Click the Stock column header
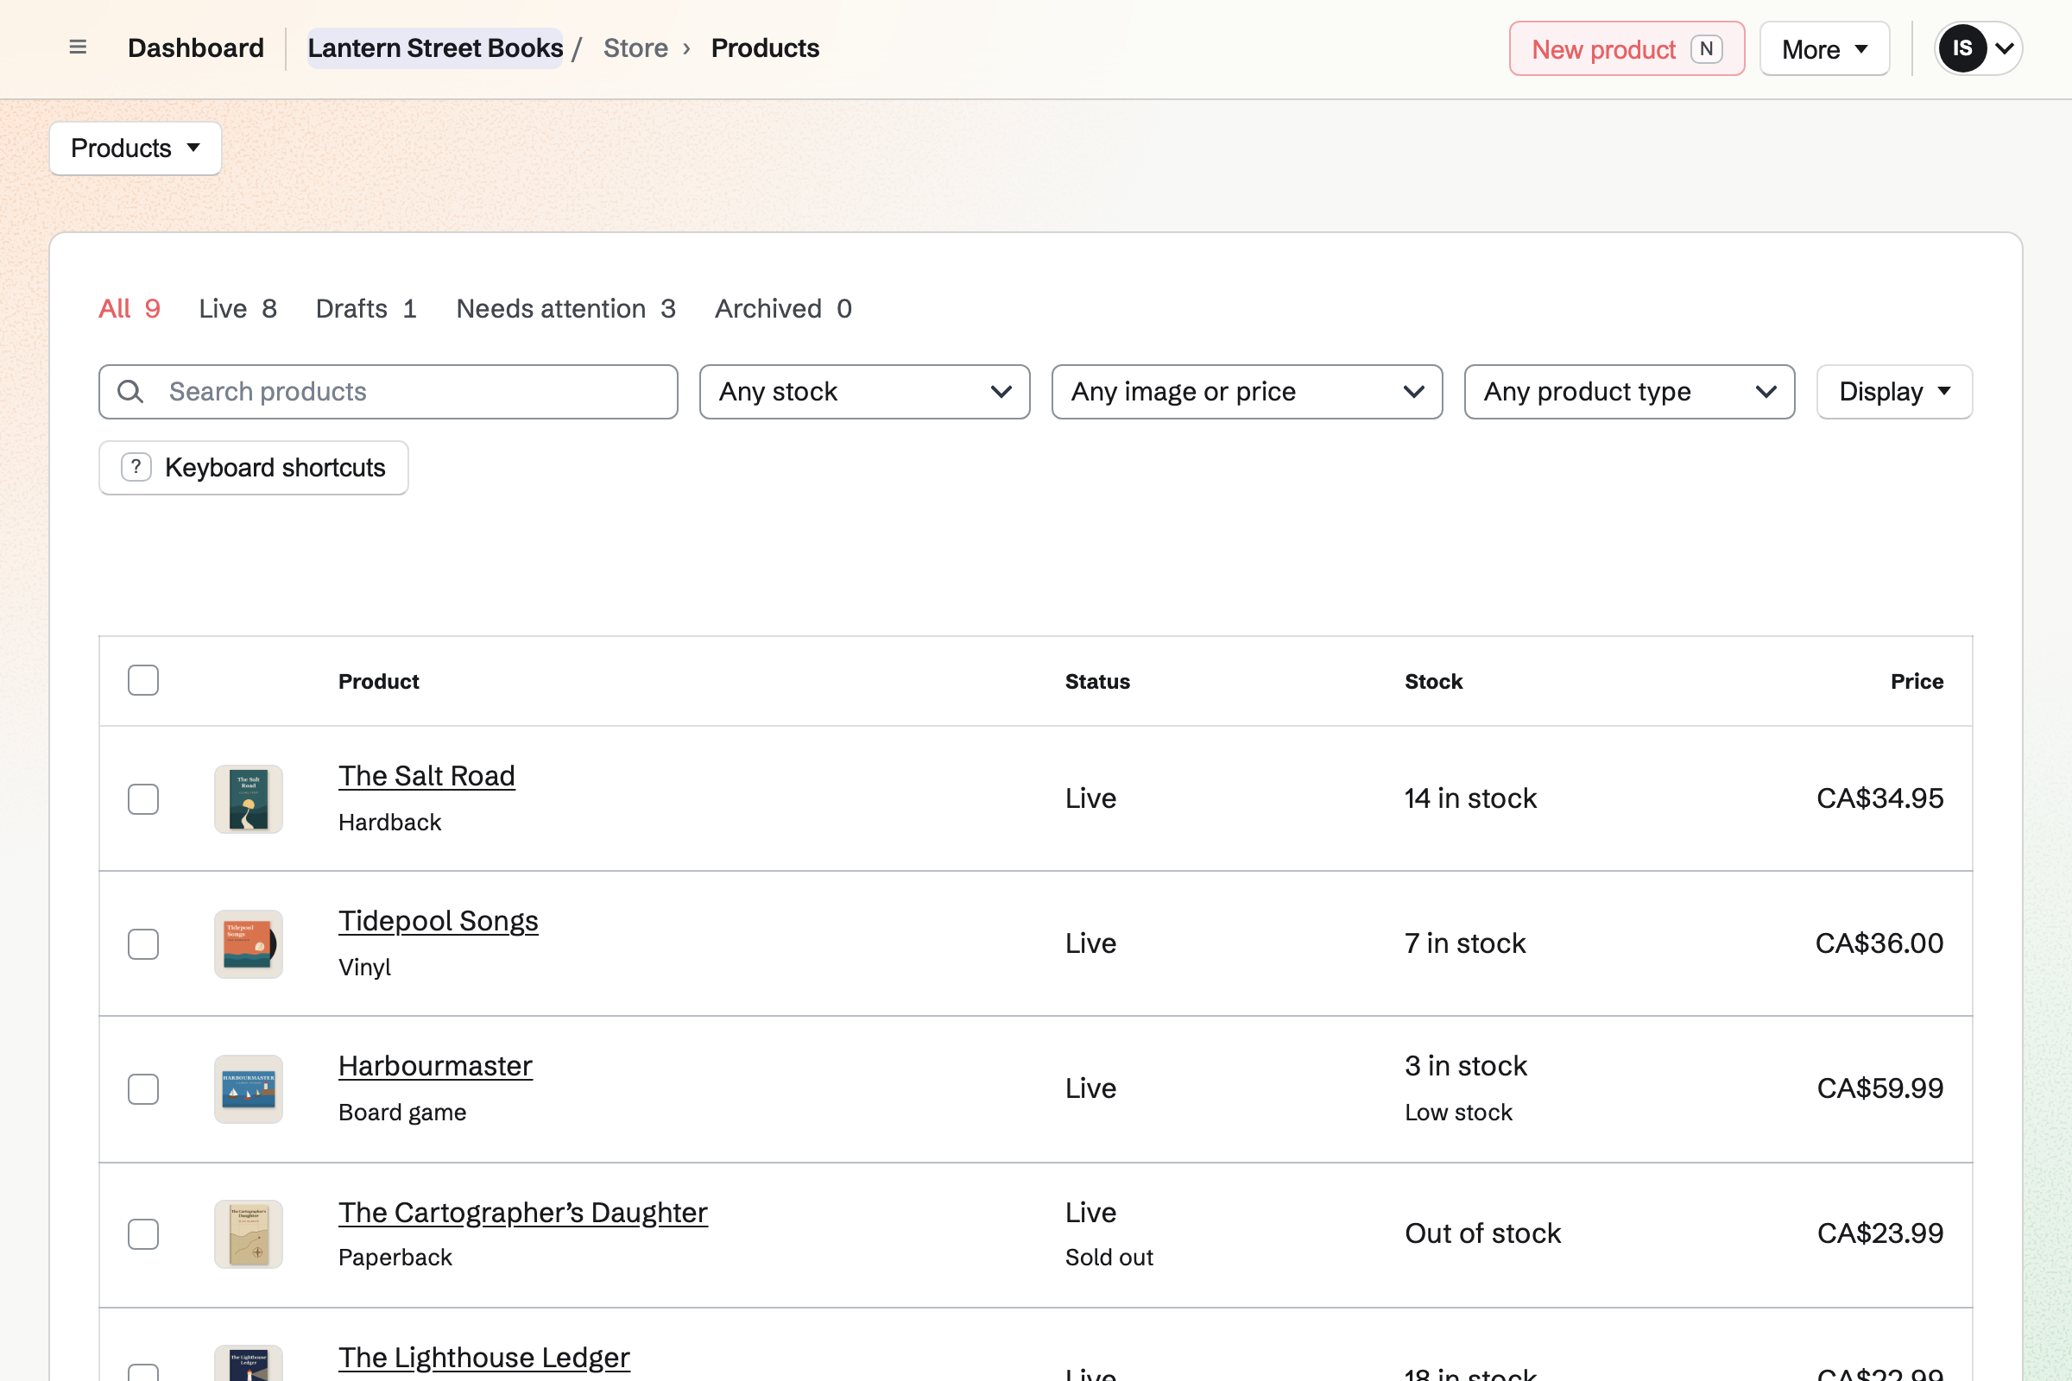 pyautogui.click(x=1433, y=681)
